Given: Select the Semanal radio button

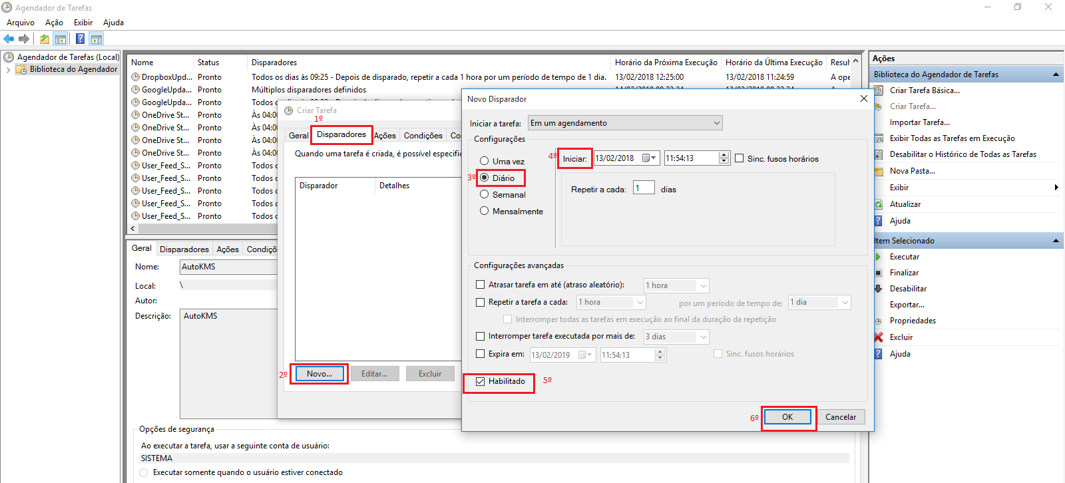Looking at the screenshot, I should pos(484,194).
